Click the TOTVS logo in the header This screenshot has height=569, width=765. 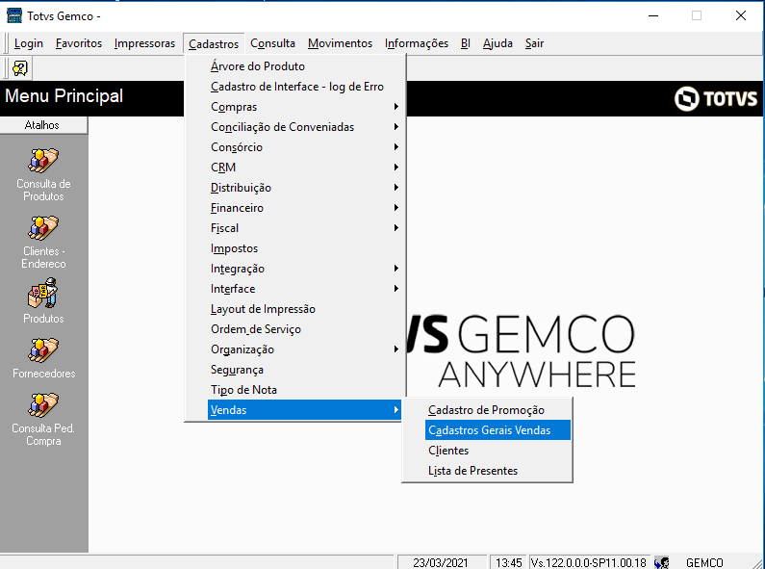(x=716, y=98)
